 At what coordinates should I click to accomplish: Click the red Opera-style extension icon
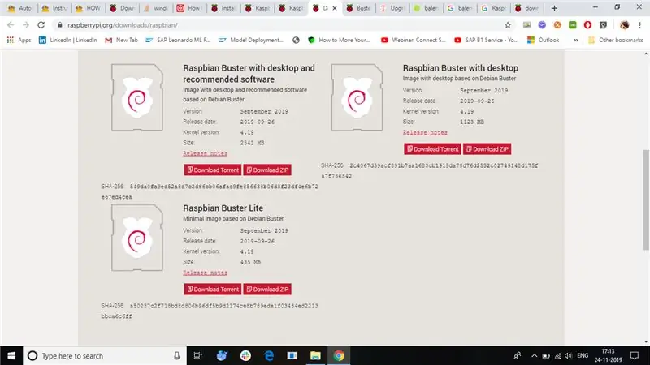coord(587,25)
